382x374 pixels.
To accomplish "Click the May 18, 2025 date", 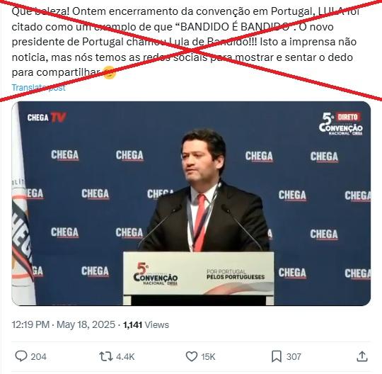I will click(x=86, y=324).
